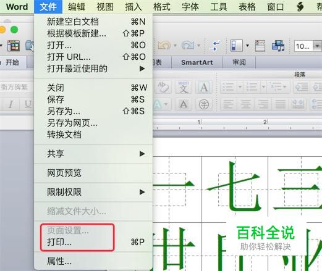Choose 根据模板新建... menu entry
The height and width of the screenshot is (271, 322).
(93, 33)
